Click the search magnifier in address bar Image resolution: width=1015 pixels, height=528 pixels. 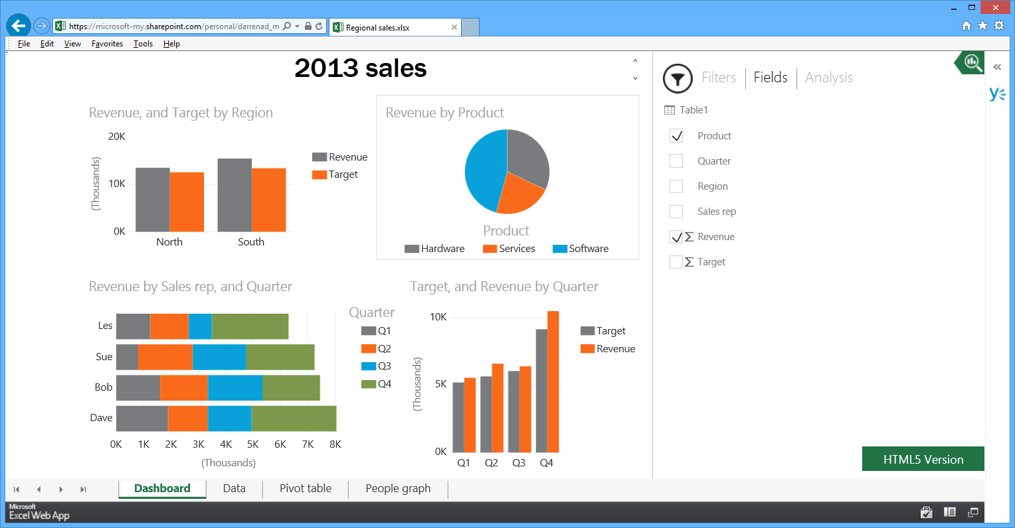(x=286, y=27)
